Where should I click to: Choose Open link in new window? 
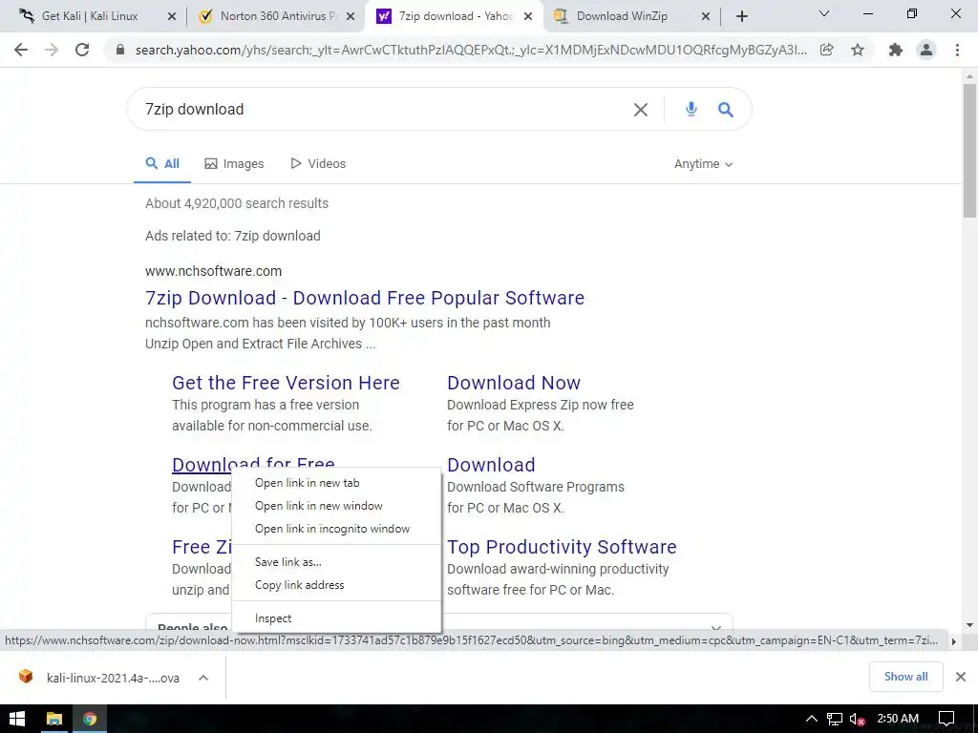pos(336,506)
